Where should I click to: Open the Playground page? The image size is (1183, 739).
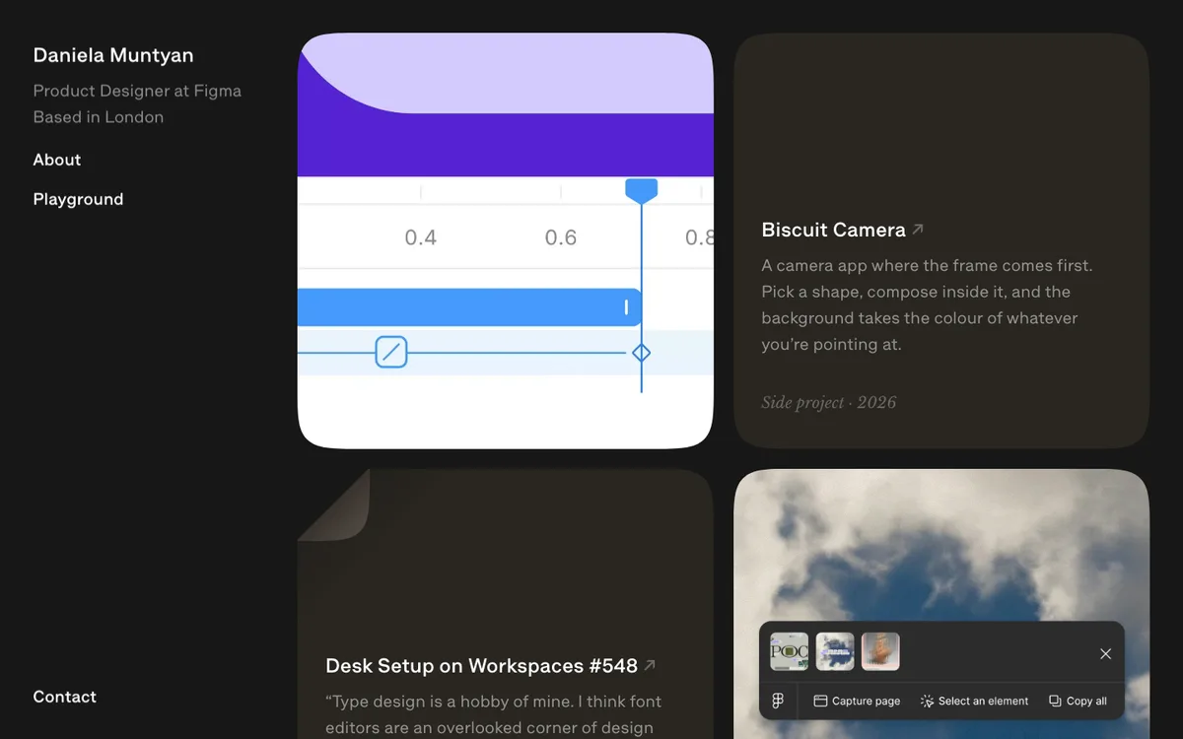[x=78, y=199]
